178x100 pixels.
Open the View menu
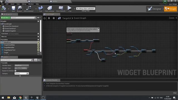(x=18, y=4)
